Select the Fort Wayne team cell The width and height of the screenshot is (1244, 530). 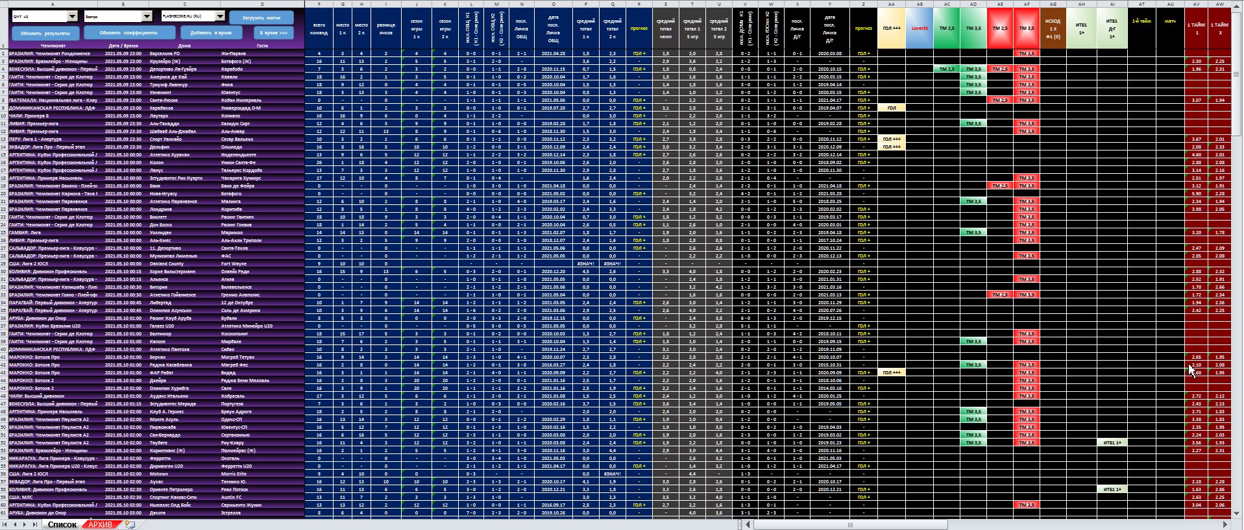pos(262,263)
